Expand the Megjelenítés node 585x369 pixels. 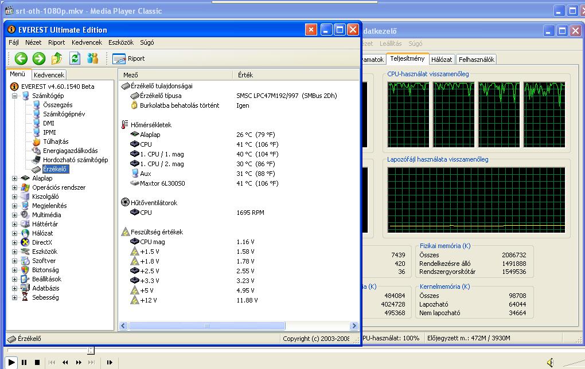pos(14,206)
